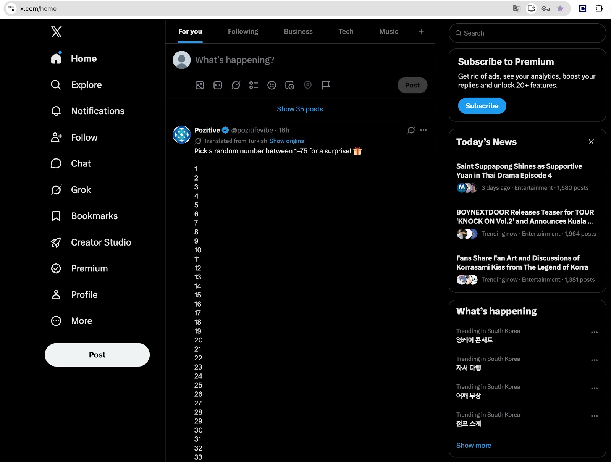Open browser extensions puzzle icon
Screen dimensions: 611x462
point(599,8)
